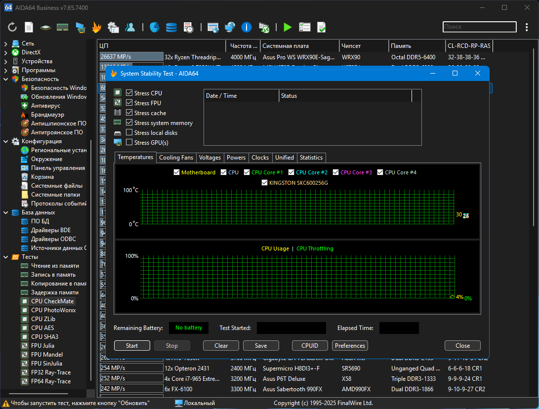The width and height of the screenshot is (539, 409).
Task: Collapse the Конфигурация tree node
Action: click(5, 141)
